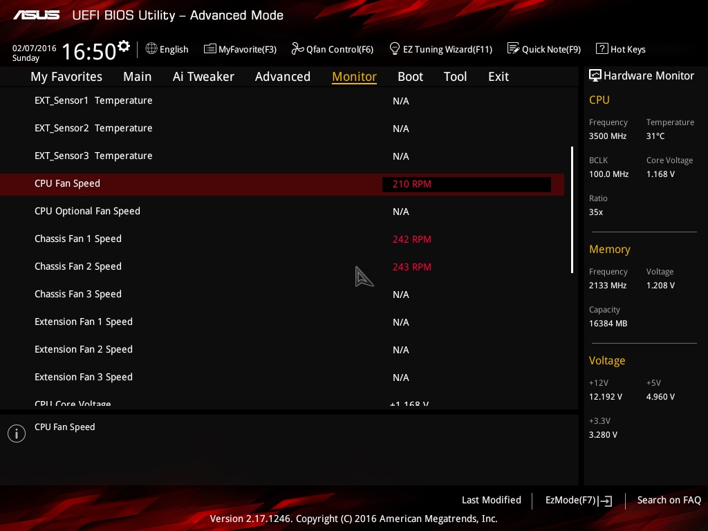Click the info circle icon
This screenshot has width=708, height=531.
(17, 434)
